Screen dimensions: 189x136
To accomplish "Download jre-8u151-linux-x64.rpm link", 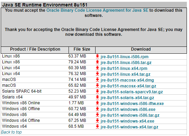I will tap(124, 69).
